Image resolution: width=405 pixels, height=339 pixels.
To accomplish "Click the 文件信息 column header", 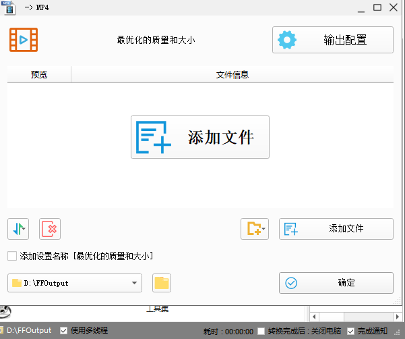I will click(x=232, y=74).
